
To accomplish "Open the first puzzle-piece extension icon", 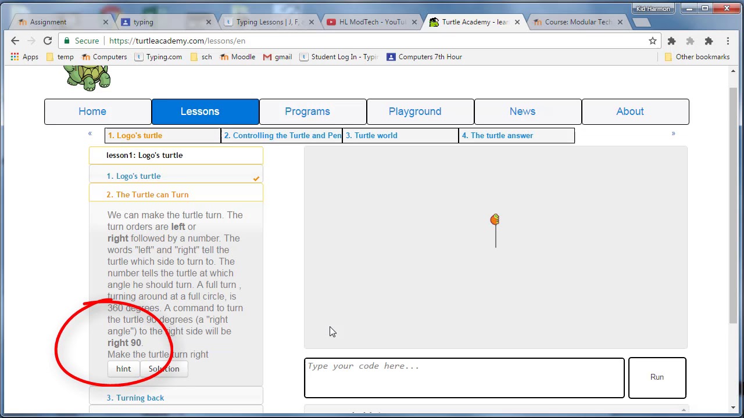I will (x=671, y=41).
